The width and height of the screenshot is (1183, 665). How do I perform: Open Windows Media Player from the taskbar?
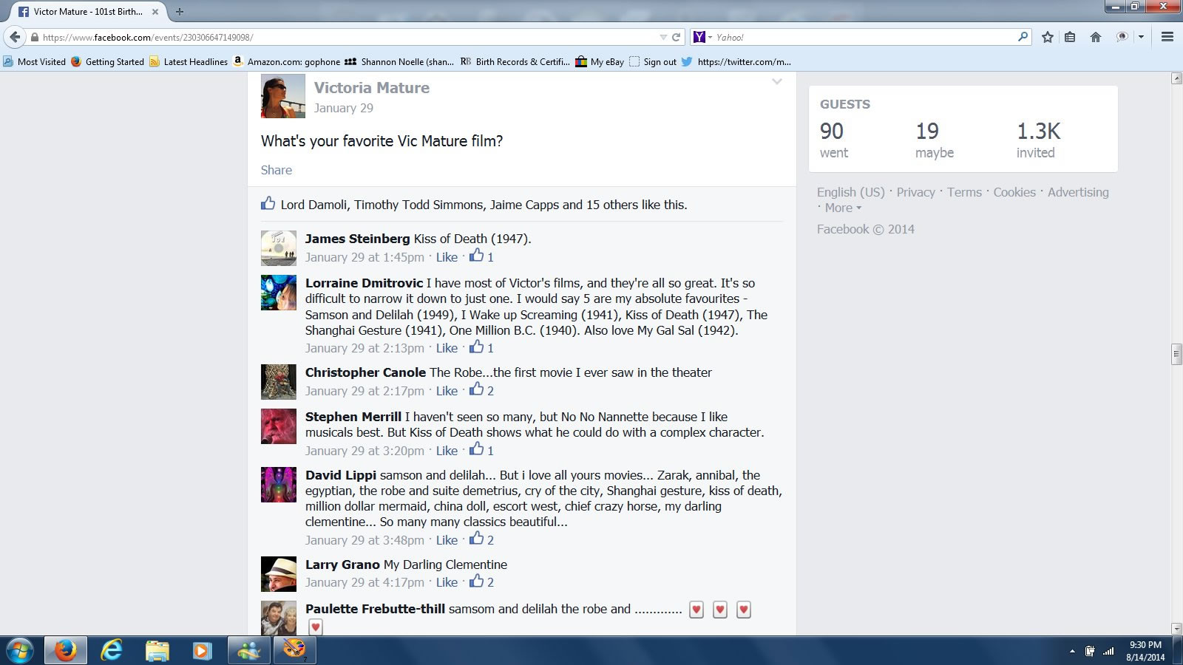[201, 650]
